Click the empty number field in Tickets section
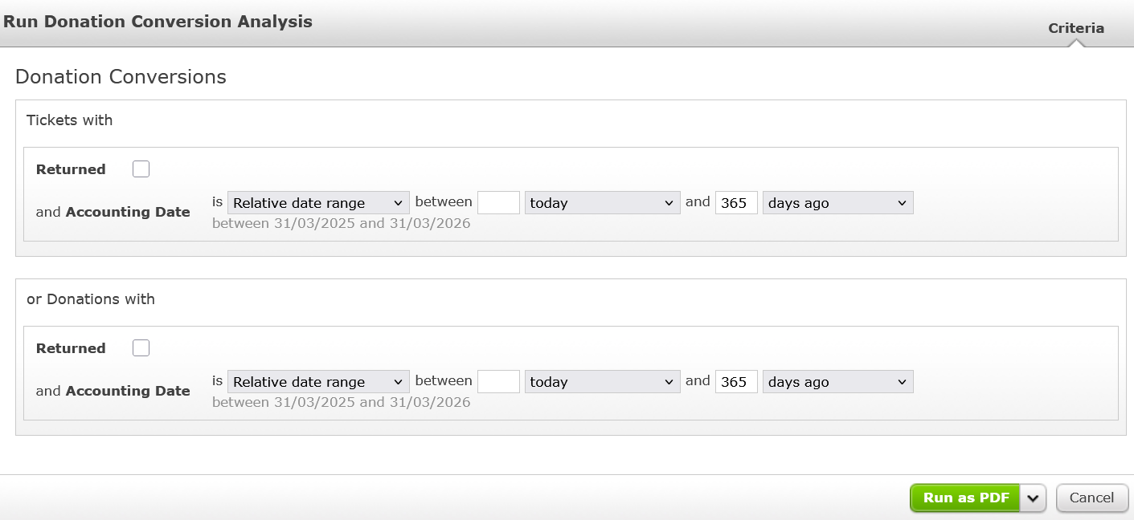Screen dimensions: 1134x520 [498, 203]
